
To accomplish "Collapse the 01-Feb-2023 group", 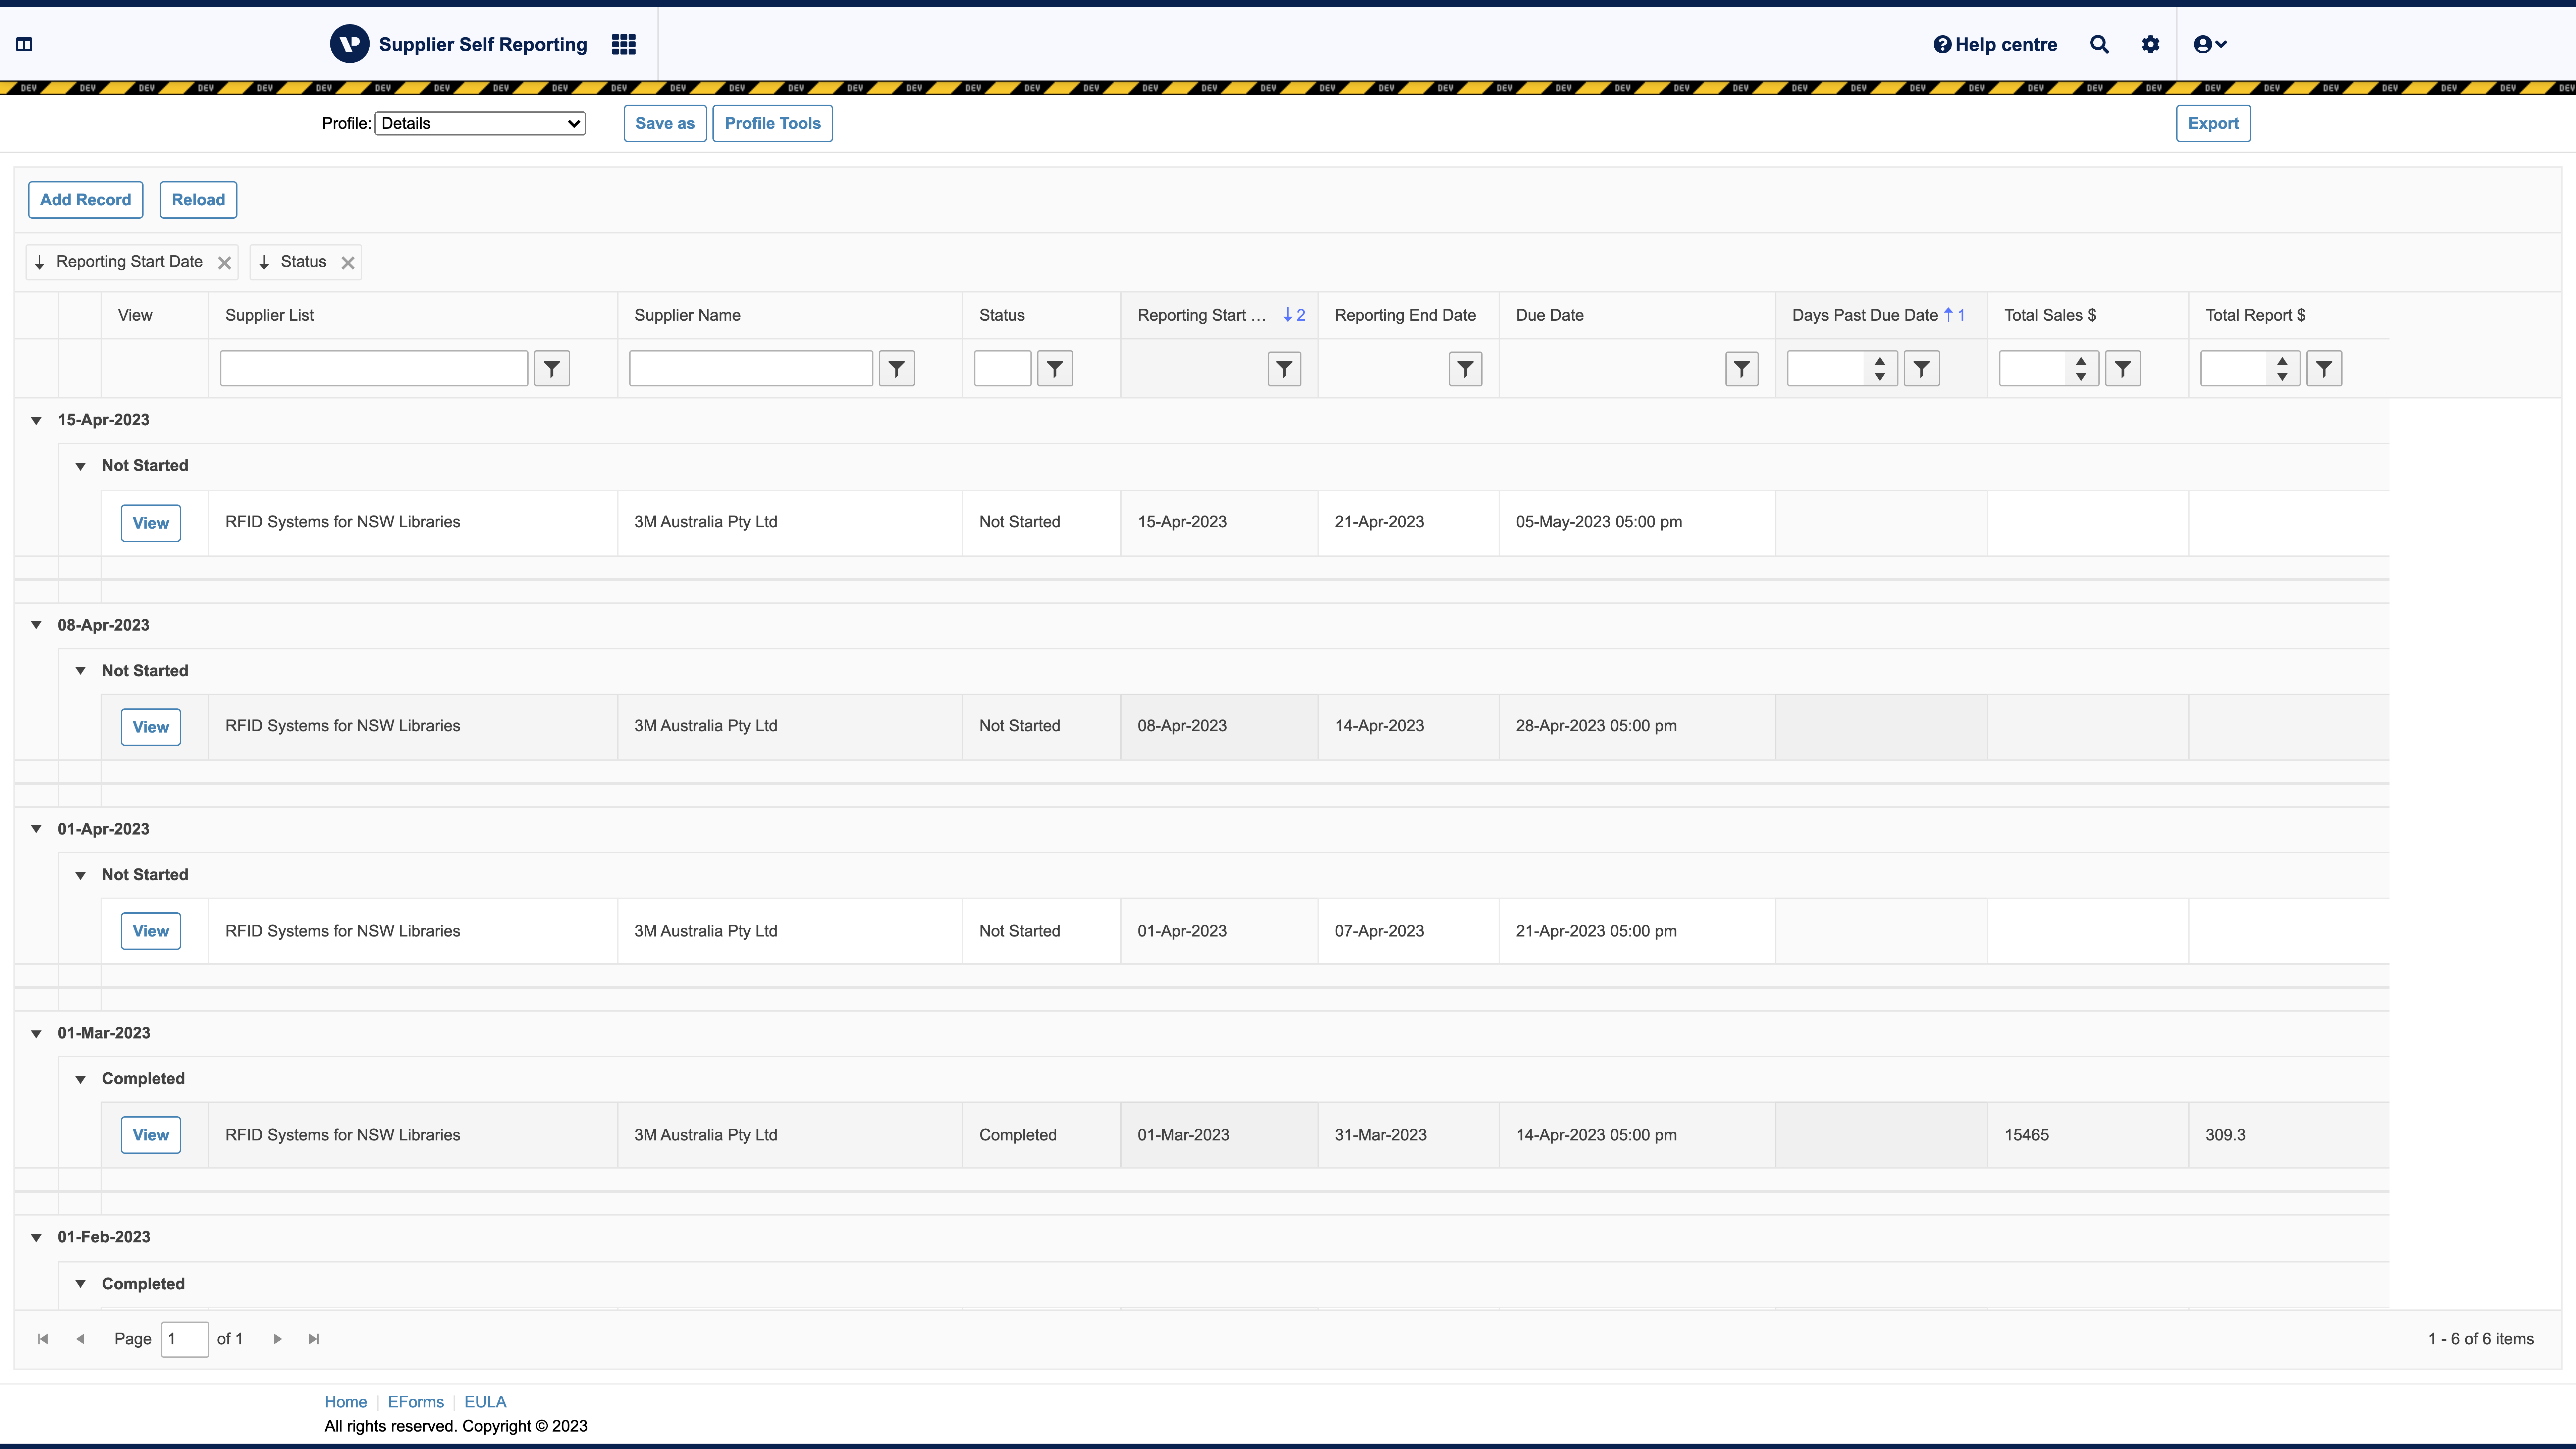I will tap(36, 1238).
